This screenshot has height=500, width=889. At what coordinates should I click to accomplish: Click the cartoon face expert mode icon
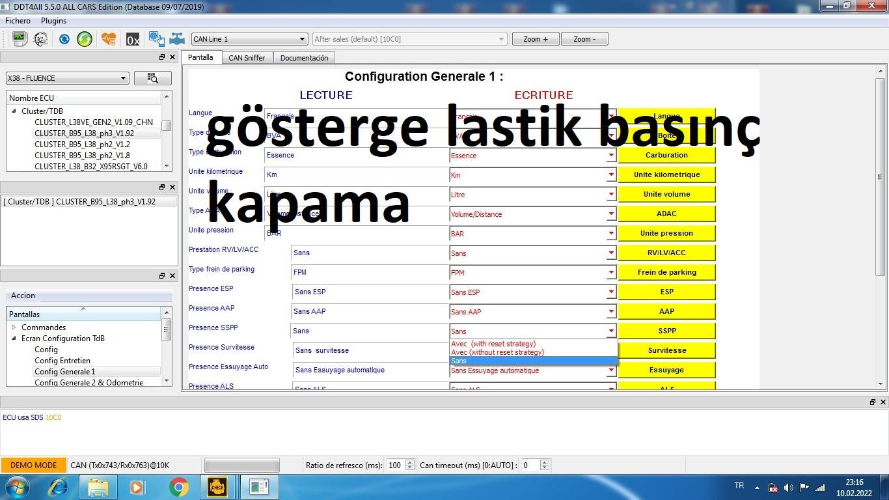[40, 39]
